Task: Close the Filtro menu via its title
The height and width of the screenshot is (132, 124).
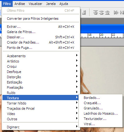Action: [7, 4]
